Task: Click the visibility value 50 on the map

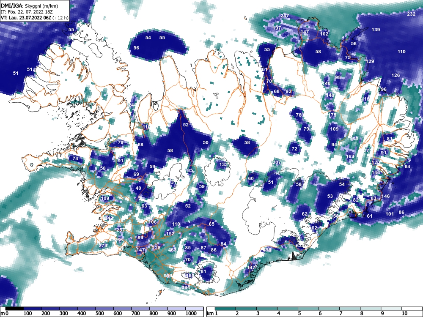Action: coord(206,142)
